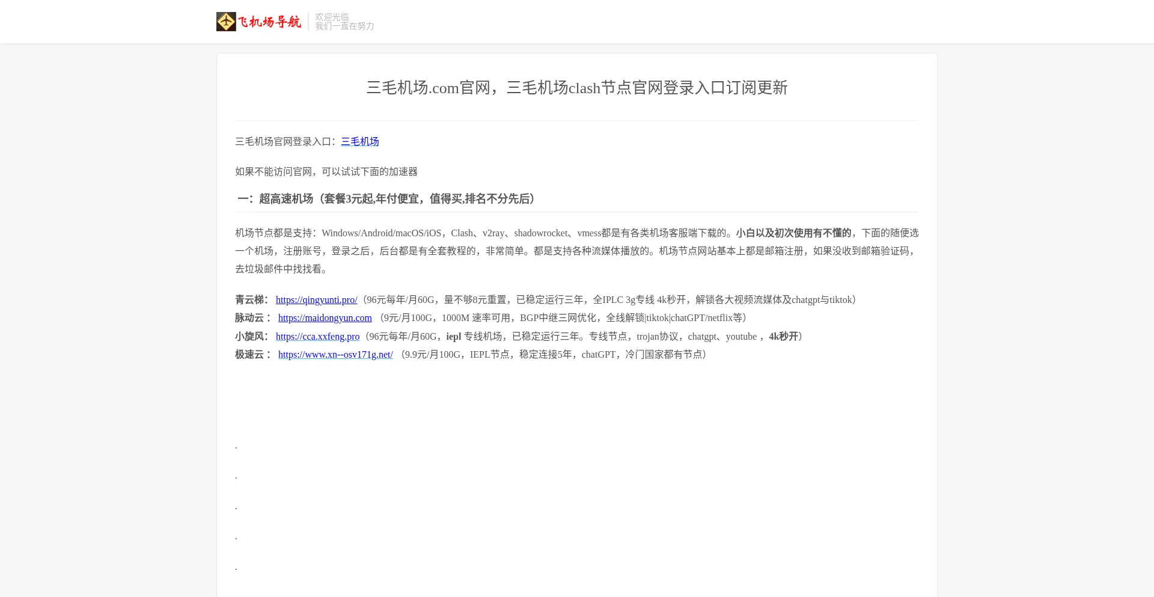Click the bold iepl text in 小旋风 row
This screenshot has width=1154, height=597.
coord(454,336)
